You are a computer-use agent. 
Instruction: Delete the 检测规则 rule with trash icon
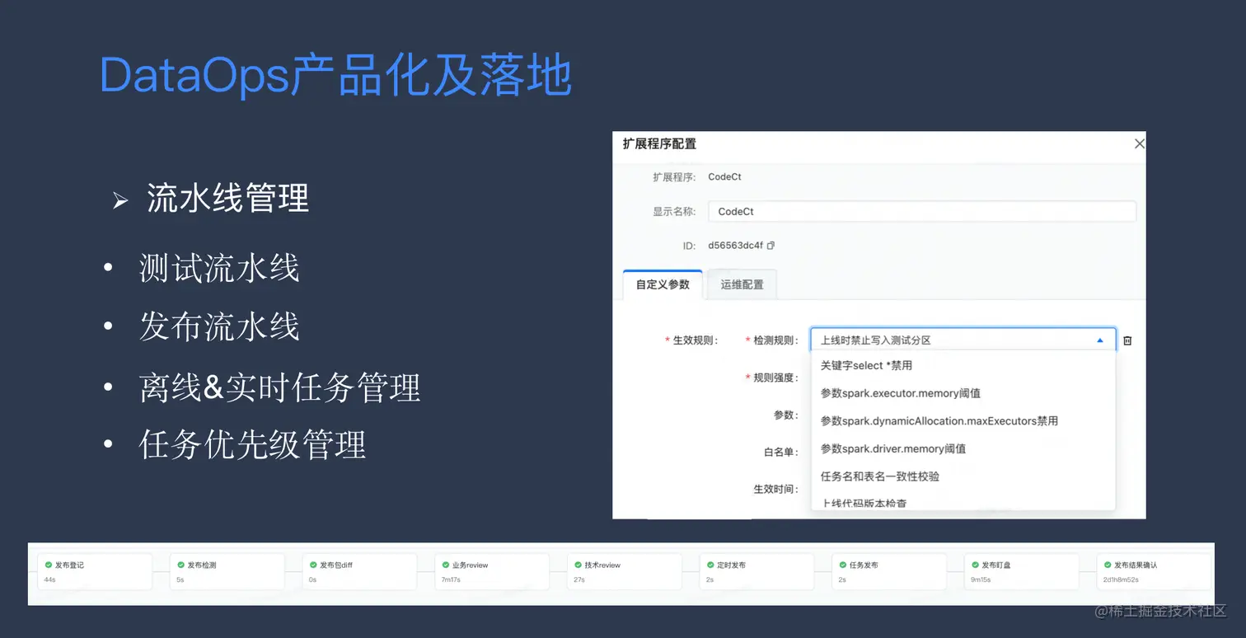point(1127,340)
